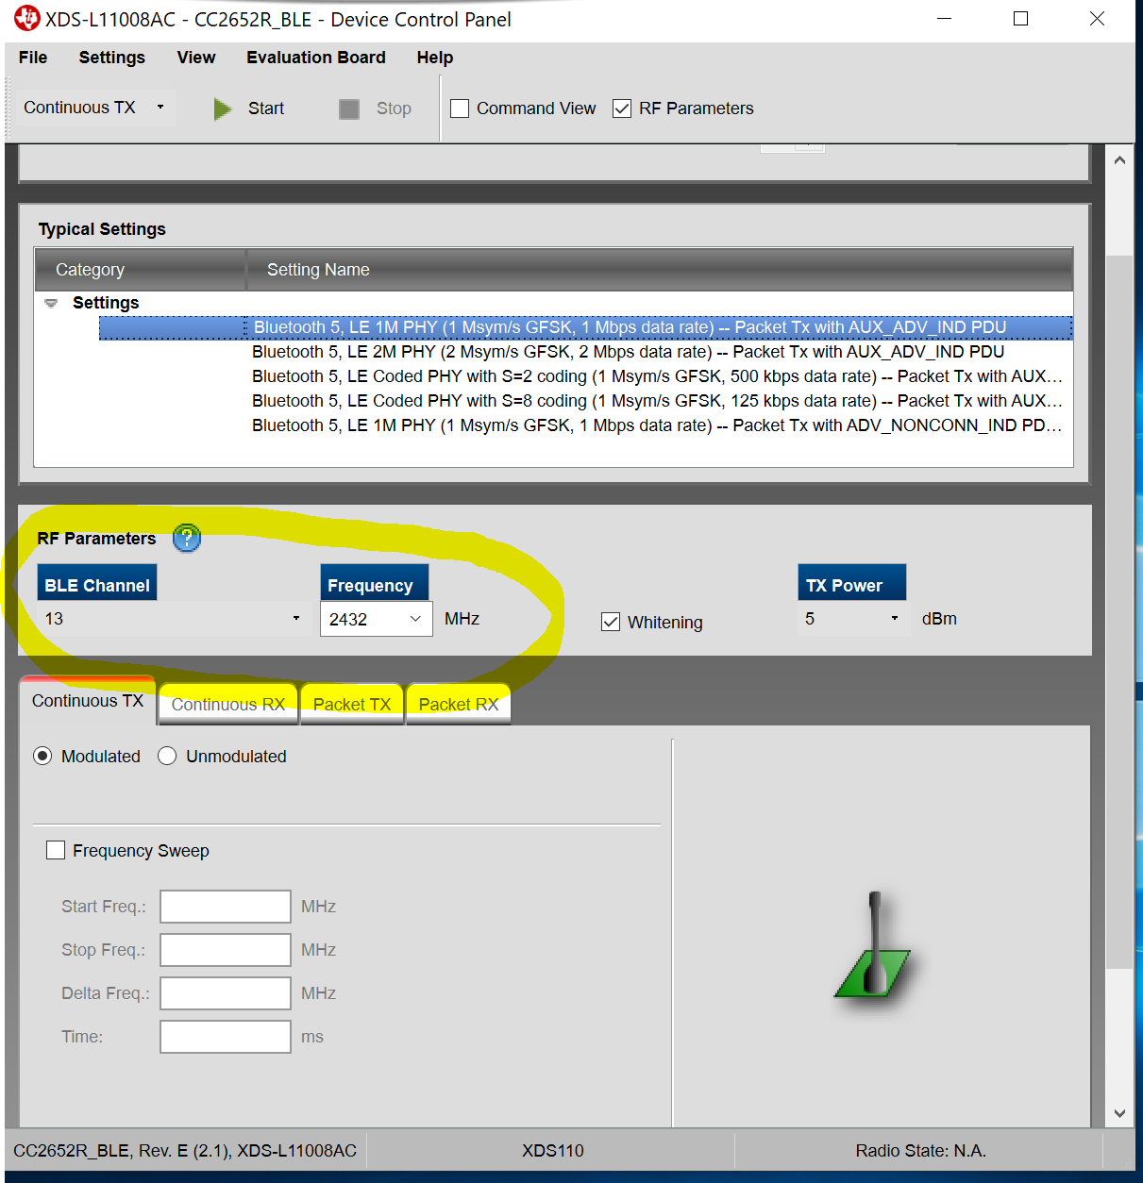Click the vertical scrollbar thumb
The width and height of the screenshot is (1143, 1183).
[x=1119, y=610]
